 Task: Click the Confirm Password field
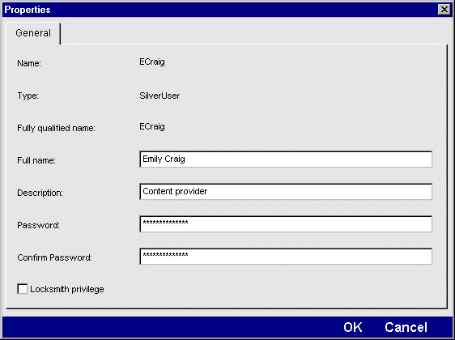(x=286, y=256)
